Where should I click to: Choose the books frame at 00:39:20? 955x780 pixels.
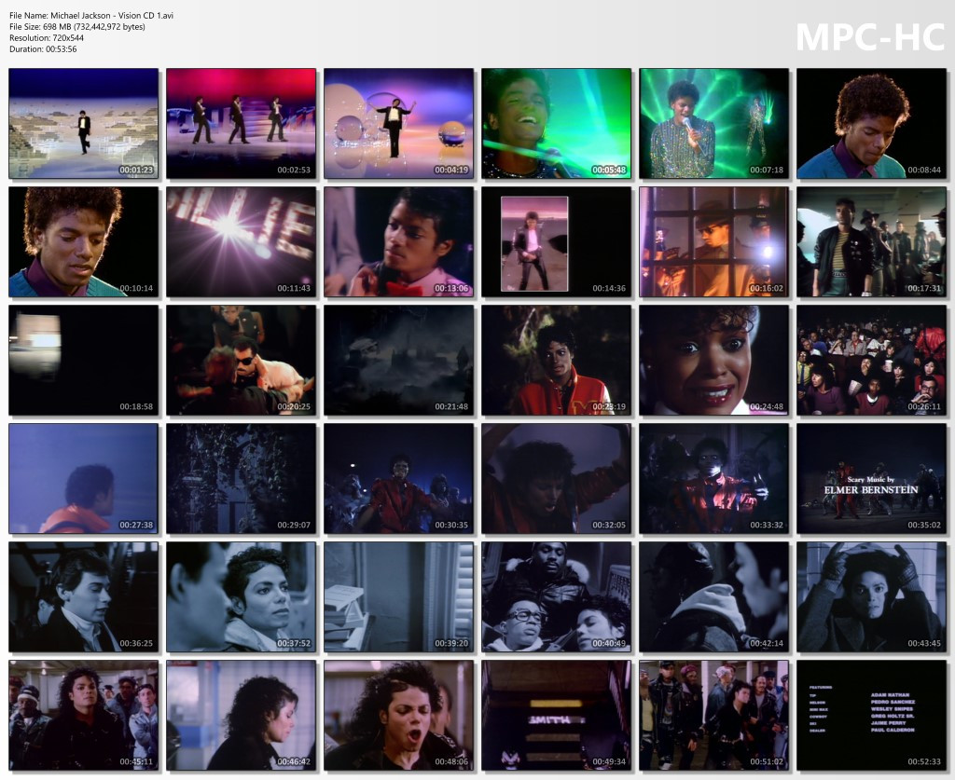(399, 596)
